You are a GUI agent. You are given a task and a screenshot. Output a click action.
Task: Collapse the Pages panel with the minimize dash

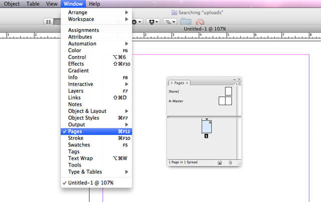coord(234,79)
